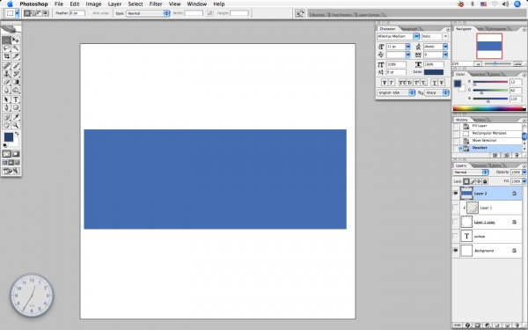Toggle lock image pixels brush icon
Image resolution: width=528 pixels, height=330 pixels.
(473, 181)
